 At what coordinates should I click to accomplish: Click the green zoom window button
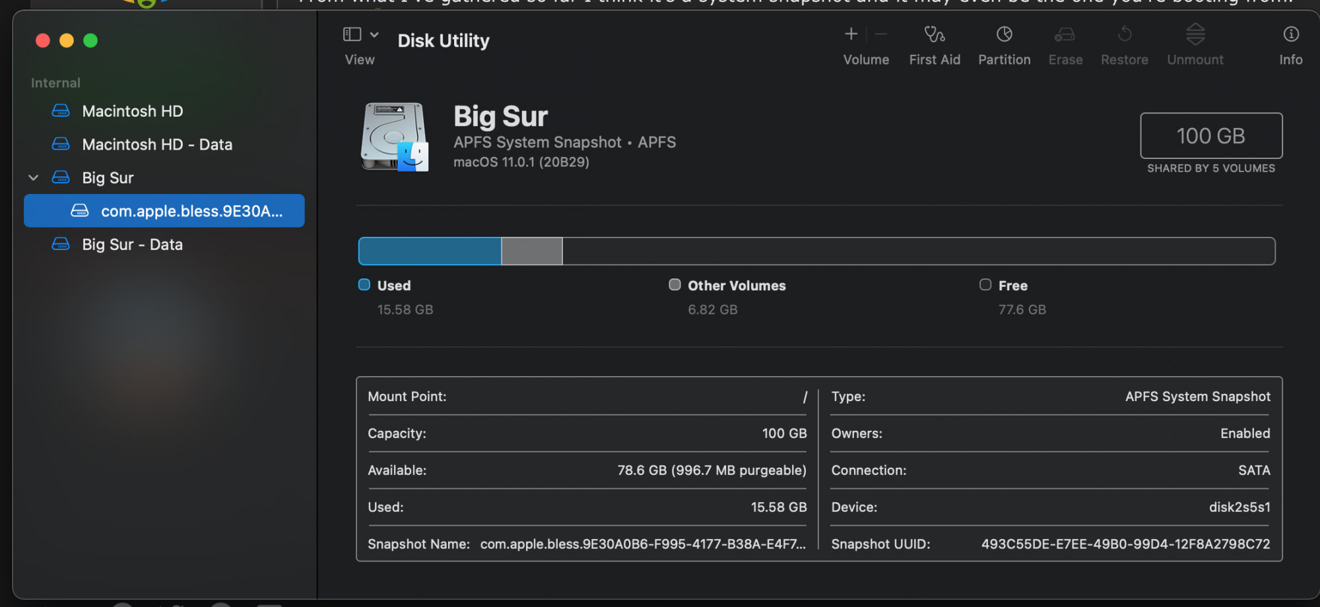[x=90, y=41]
